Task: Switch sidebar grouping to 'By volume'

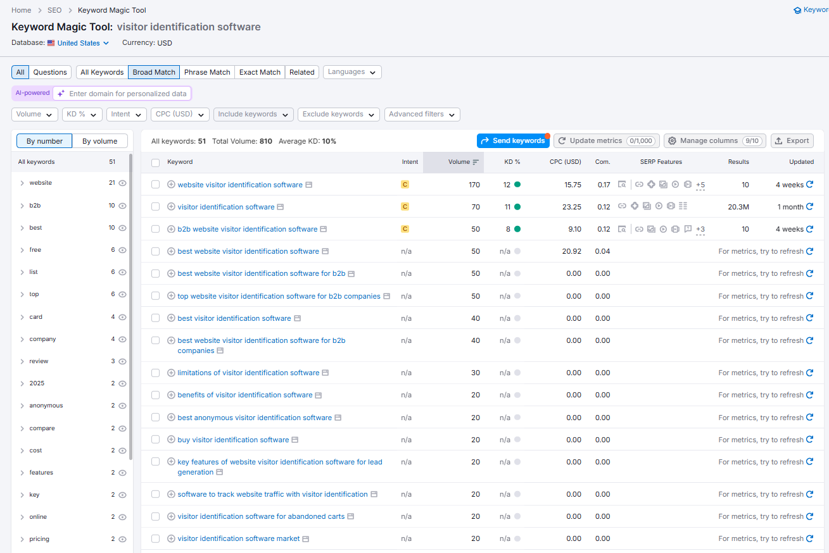Action: (x=100, y=141)
